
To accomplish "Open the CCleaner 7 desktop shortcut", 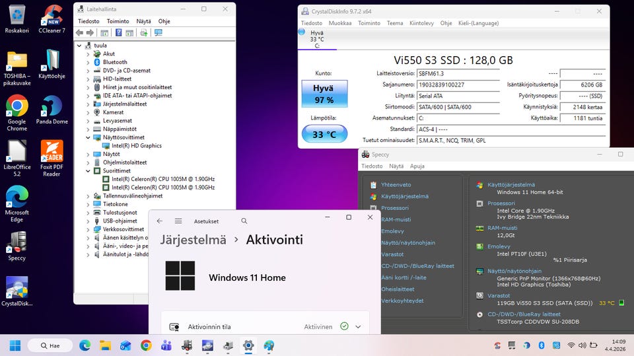I will coord(52,19).
